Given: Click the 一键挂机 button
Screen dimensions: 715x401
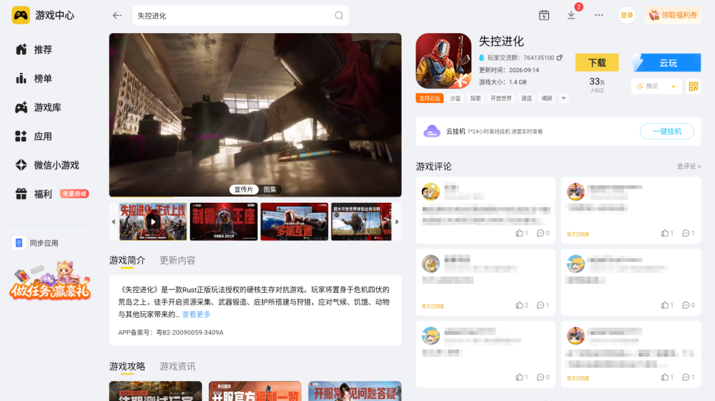Looking at the screenshot, I should pyautogui.click(x=667, y=131).
